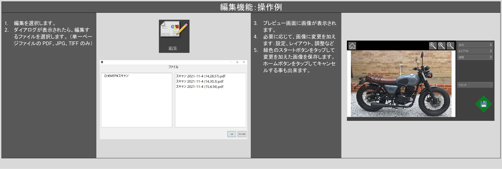Tap the Home icon in preview
Image resolution: width=502 pixels, height=169 pixels.
352,46
